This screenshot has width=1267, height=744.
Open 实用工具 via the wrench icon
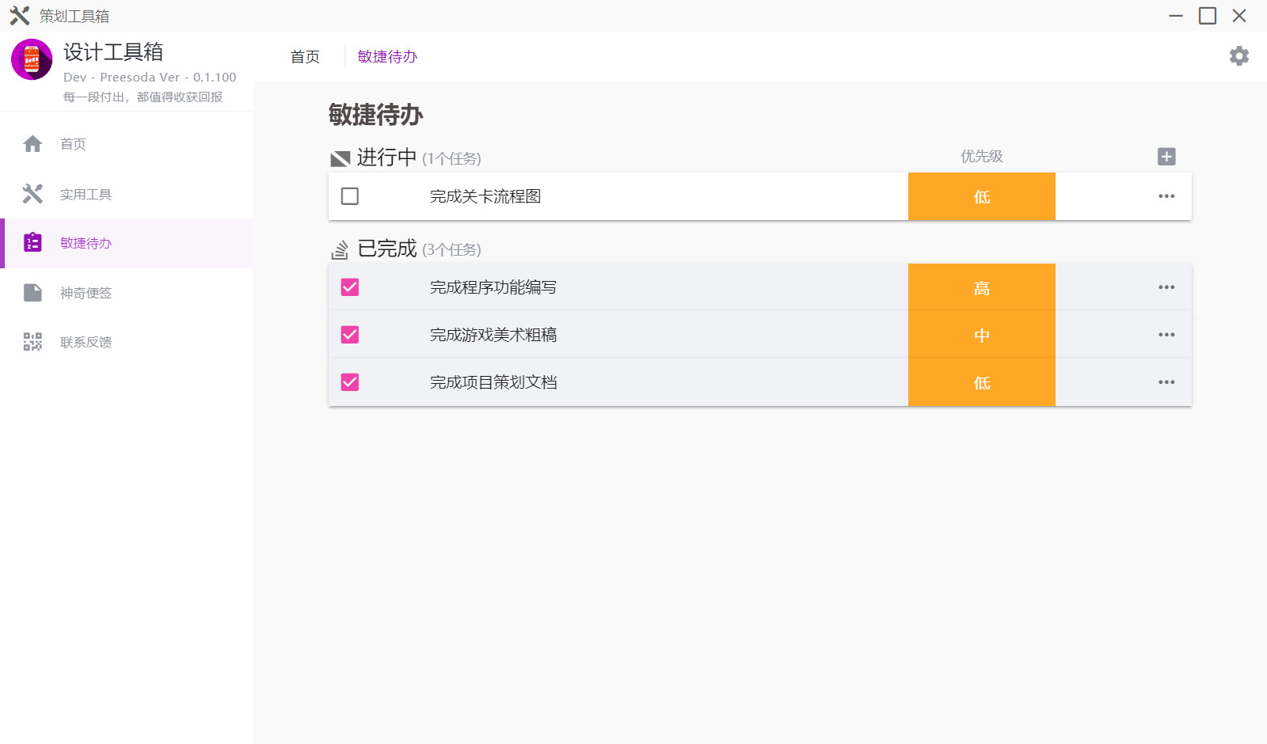[32, 193]
